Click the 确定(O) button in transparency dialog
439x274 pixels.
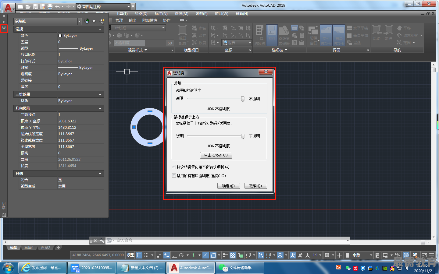(x=229, y=186)
